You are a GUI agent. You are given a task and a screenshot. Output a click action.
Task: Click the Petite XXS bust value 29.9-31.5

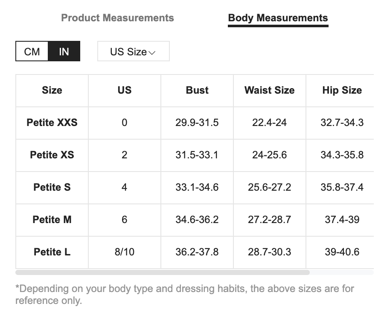coord(197,123)
